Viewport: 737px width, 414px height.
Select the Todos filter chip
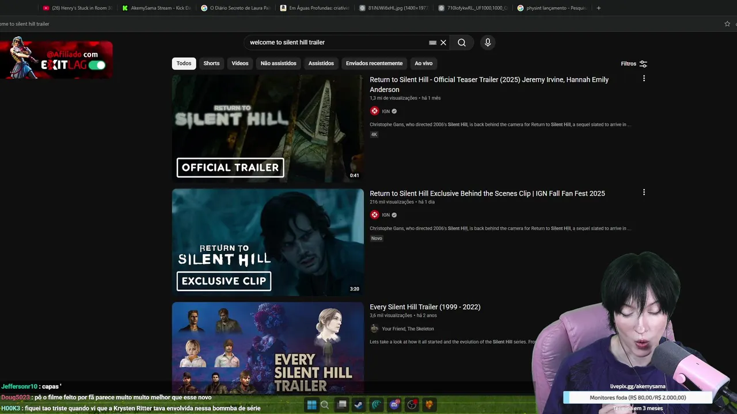point(184,63)
